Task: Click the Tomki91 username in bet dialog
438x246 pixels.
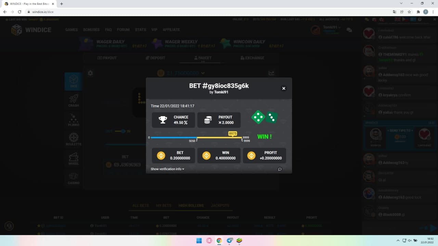Action: 221,92
